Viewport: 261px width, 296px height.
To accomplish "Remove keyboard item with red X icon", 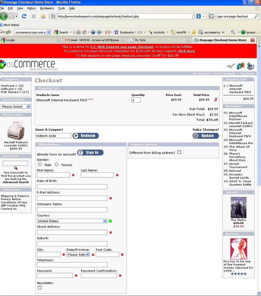I will (216, 100).
